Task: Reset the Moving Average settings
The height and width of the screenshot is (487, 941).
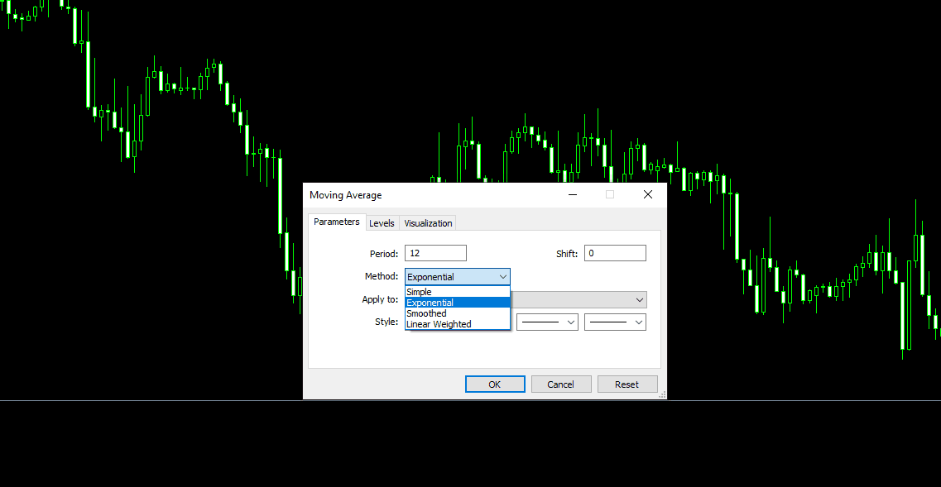Action: click(x=627, y=384)
